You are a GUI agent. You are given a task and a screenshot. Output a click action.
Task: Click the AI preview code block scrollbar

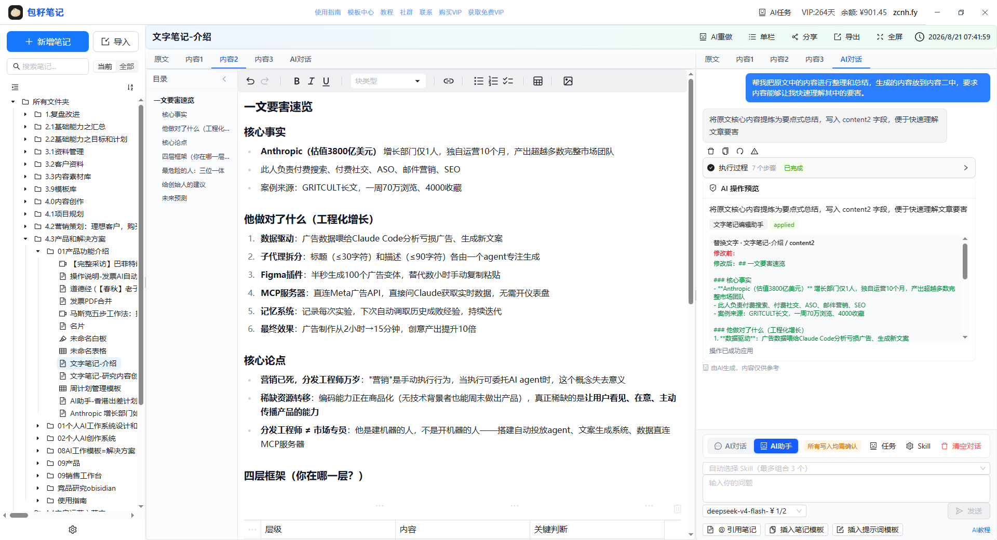coord(965,261)
